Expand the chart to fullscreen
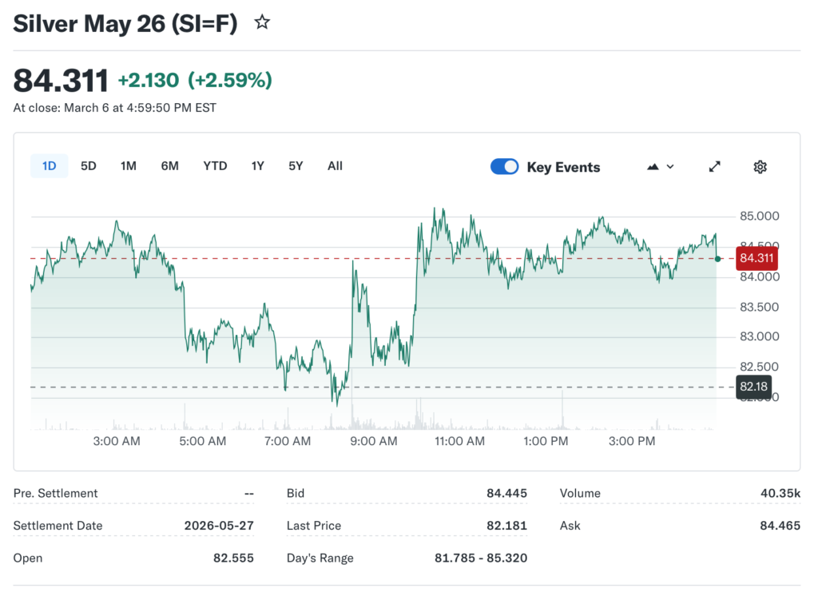 (714, 166)
